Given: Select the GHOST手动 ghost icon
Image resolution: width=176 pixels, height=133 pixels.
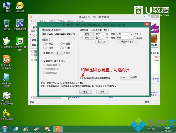Looking at the screenshot, I should click(x=7, y=43).
